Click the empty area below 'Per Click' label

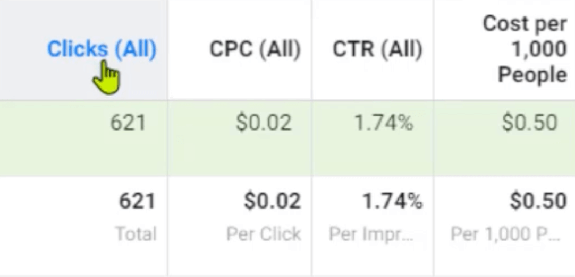pos(240,258)
